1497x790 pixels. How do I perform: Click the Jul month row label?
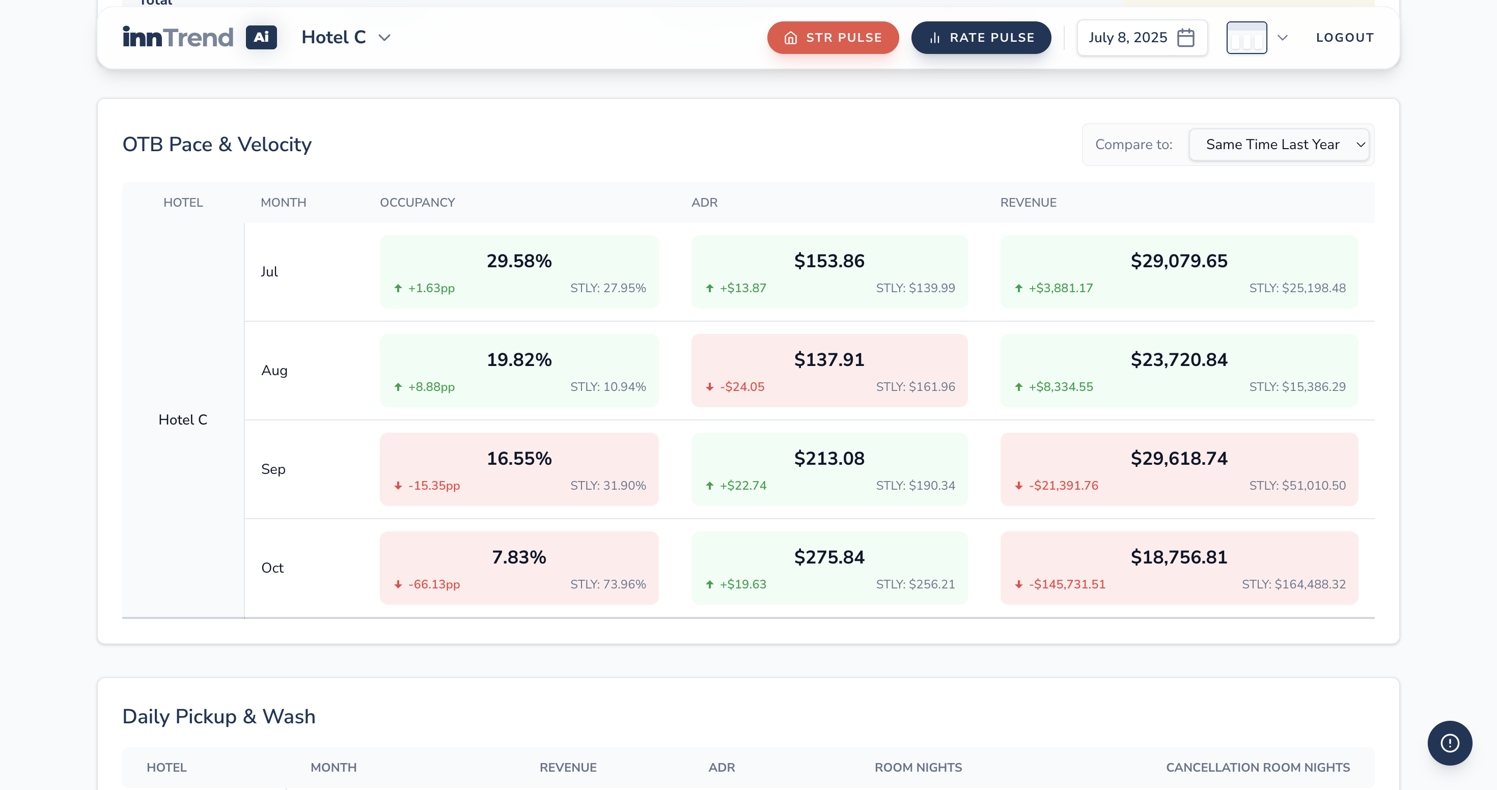pyautogui.click(x=270, y=272)
